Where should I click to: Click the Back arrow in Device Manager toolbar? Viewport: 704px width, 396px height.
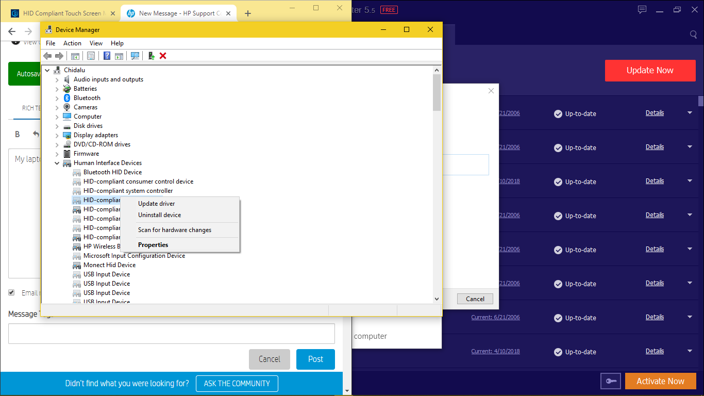pyautogui.click(x=47, y=56)
